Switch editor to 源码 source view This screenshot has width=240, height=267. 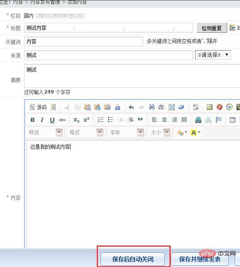point(38,107)
